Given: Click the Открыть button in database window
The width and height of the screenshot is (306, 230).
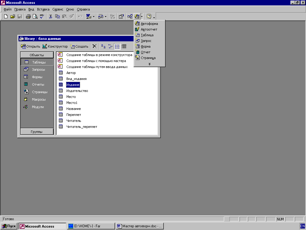Looking at the screenshot, I should click(x=30, y=46).
